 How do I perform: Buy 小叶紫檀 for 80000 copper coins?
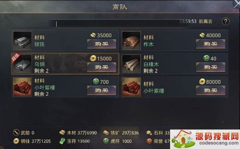(211, 91)
